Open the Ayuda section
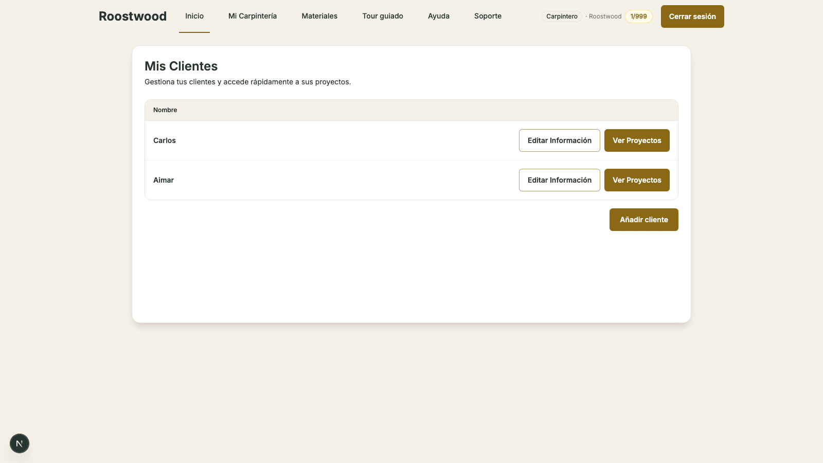Image resolution: width=823 pixels, height=463 pixels. coord(439,16)
